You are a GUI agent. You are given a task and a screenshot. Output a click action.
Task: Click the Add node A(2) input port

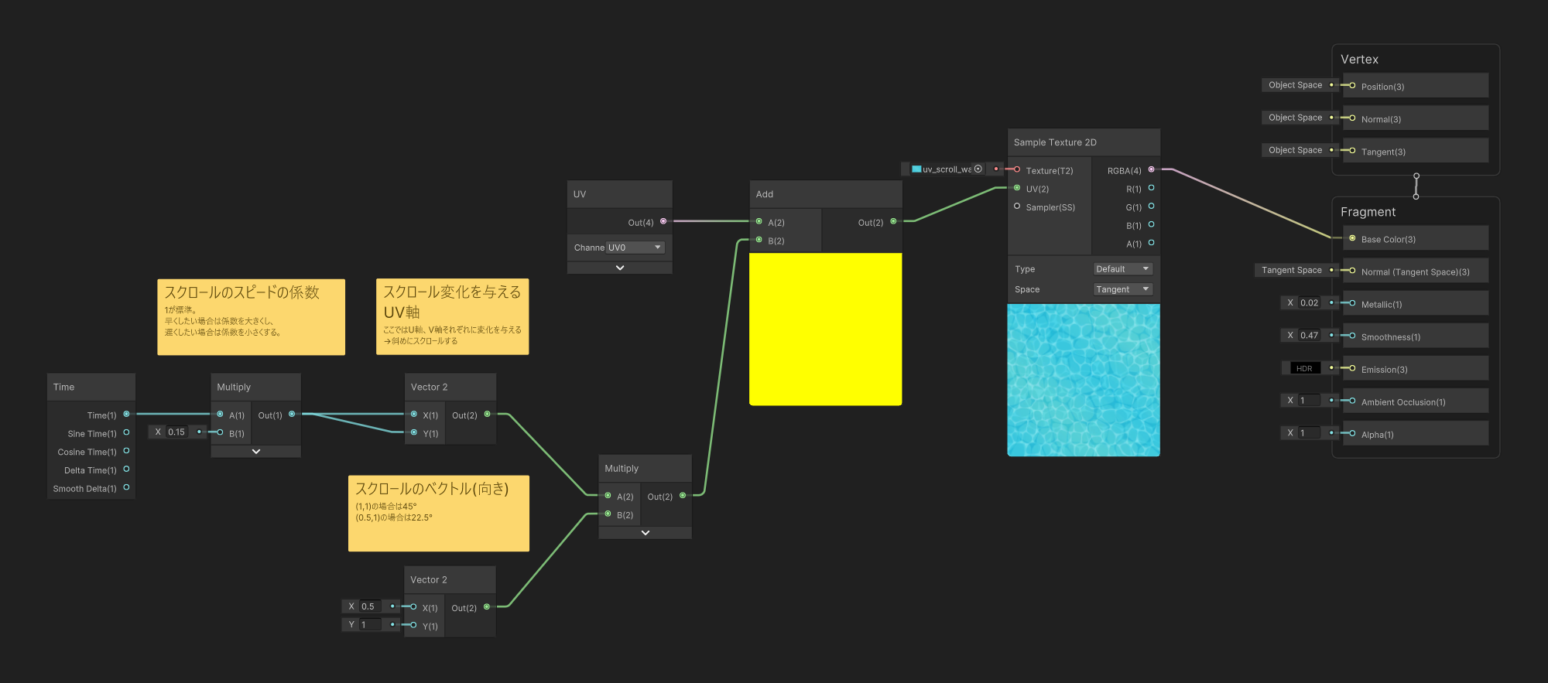759,221
